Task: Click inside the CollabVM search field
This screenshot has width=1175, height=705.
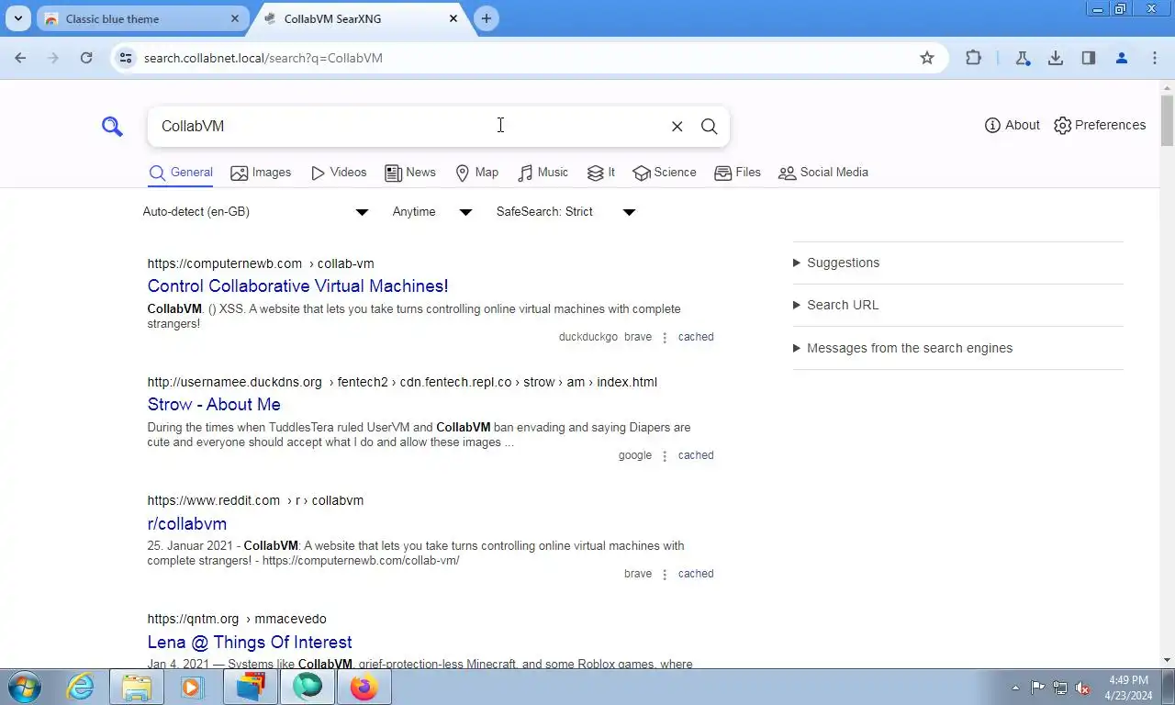Action: (x=408, y=126)
